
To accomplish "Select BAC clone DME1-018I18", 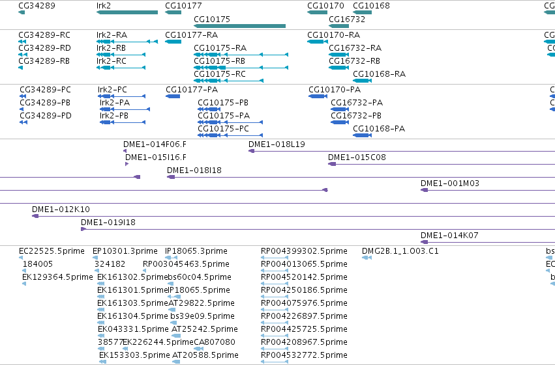I will 194,170.
